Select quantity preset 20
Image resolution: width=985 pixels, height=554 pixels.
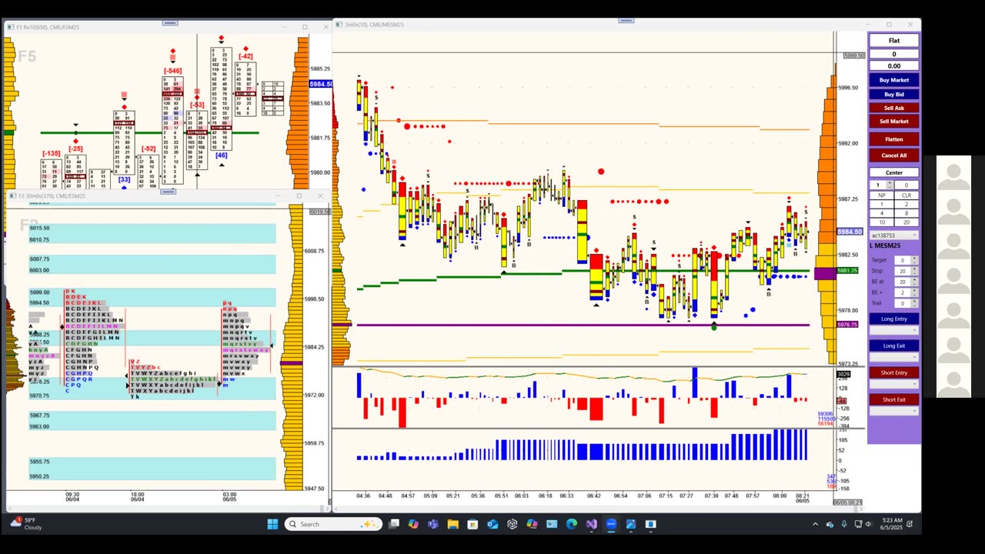click(907, 222)
